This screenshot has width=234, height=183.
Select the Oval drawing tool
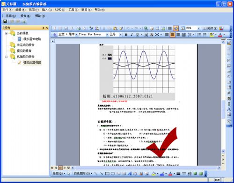113,174
